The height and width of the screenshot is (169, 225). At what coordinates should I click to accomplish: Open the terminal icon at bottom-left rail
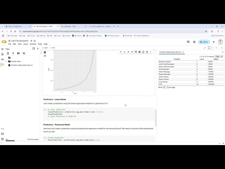(2, 139)
